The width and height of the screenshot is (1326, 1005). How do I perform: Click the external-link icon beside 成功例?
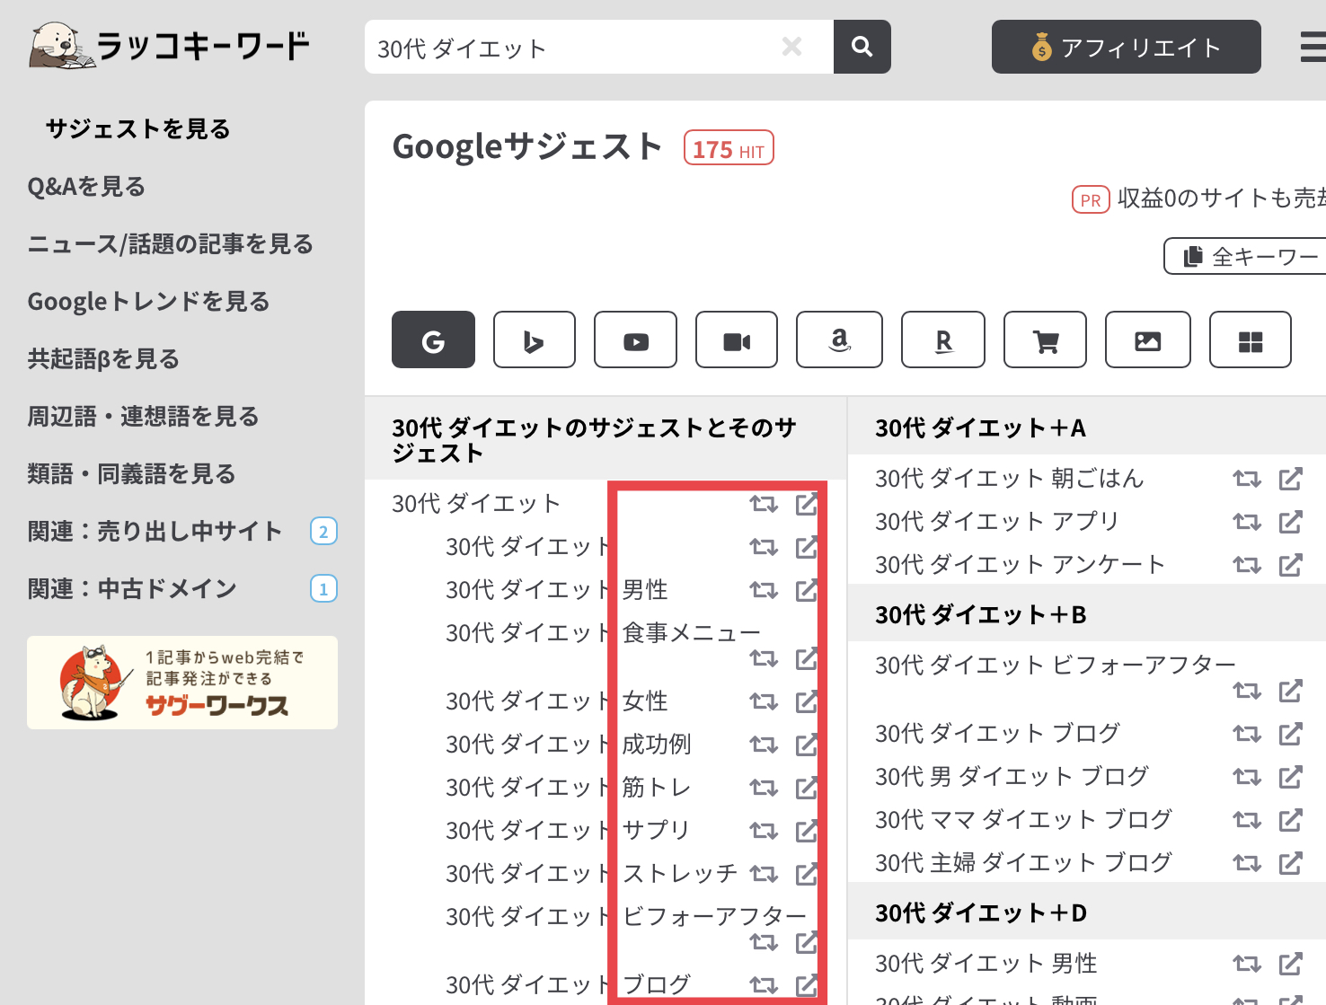(807, 745)
